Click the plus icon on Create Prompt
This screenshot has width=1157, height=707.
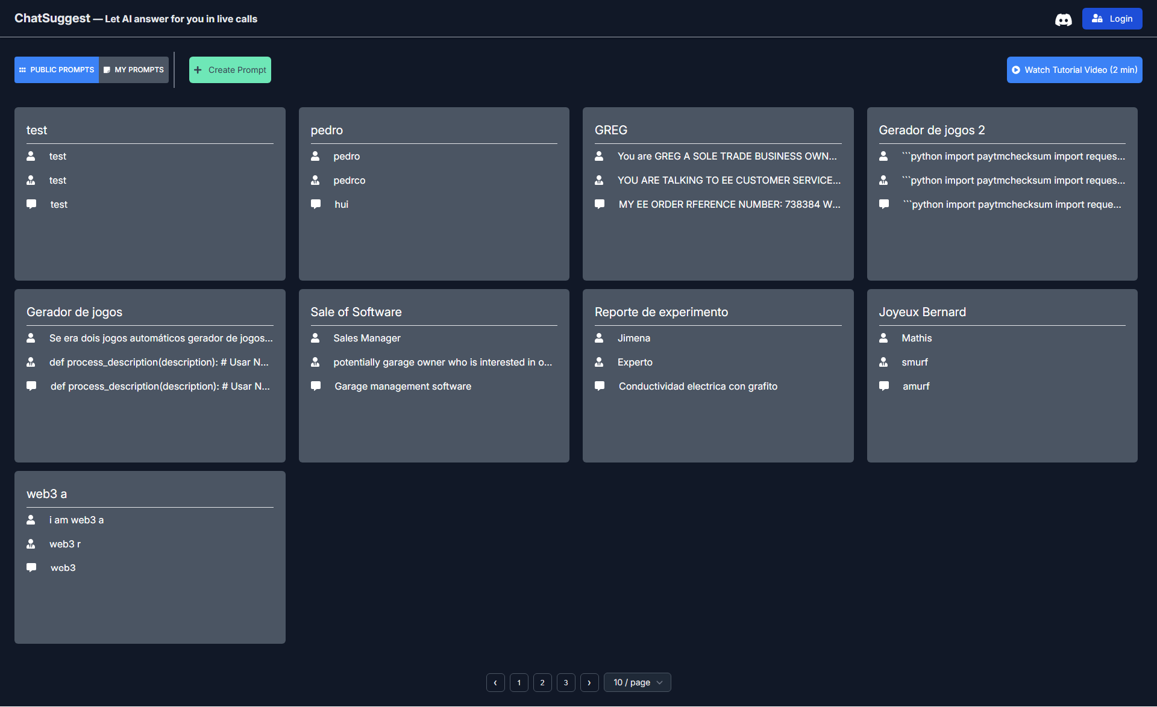pyautogui.click(x=198, y=70)
